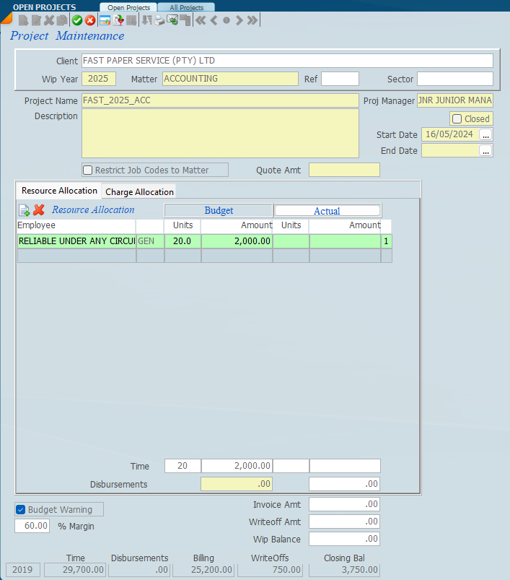Click the Quote Amt input field
This screenshot has height=580, width=510.
(x=344, y=170)
